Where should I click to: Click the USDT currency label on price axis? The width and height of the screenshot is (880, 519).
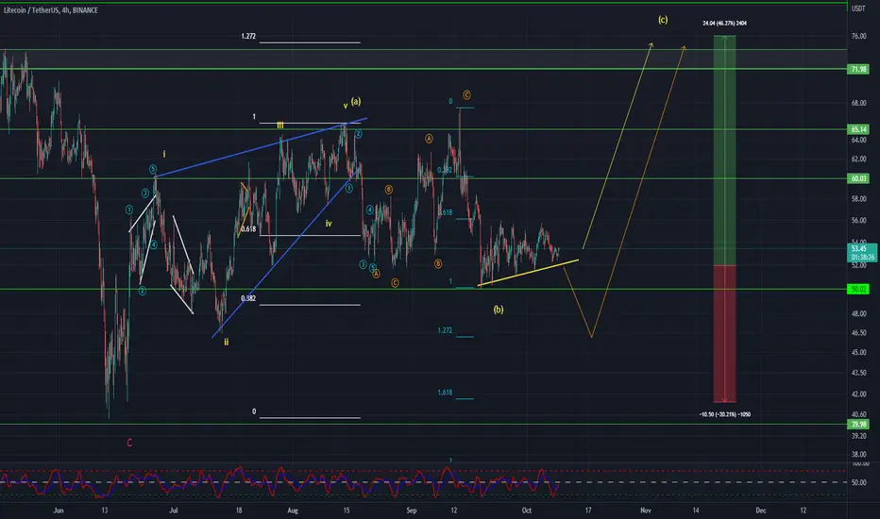858,8
